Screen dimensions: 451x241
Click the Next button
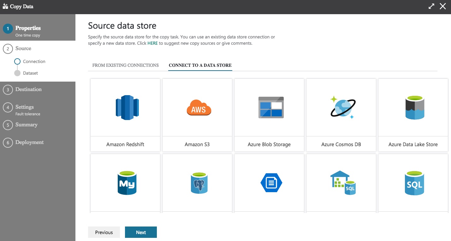coord(141,232)
